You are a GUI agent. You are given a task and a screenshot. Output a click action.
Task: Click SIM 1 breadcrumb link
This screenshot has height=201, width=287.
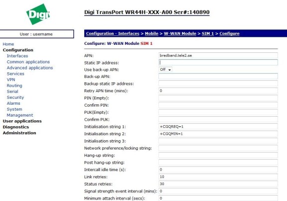[208, 33]
